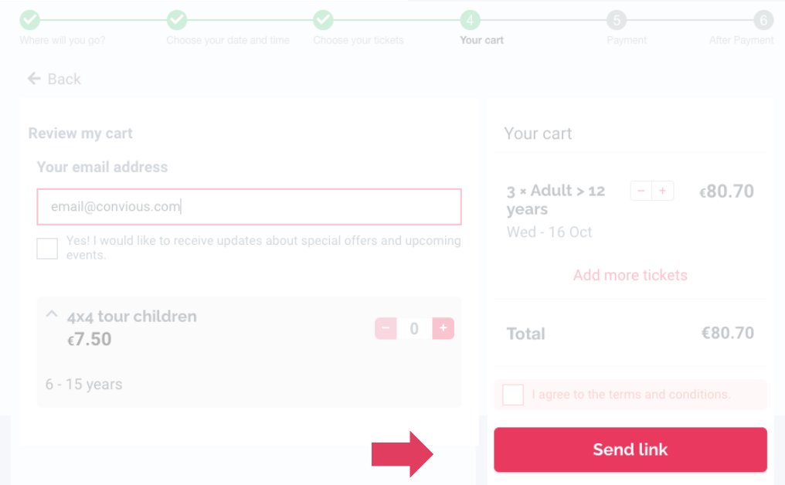This screenshot has width=785, height=485.
Task: Collapse the 4x4 tour children section
Action: point(52,314)
